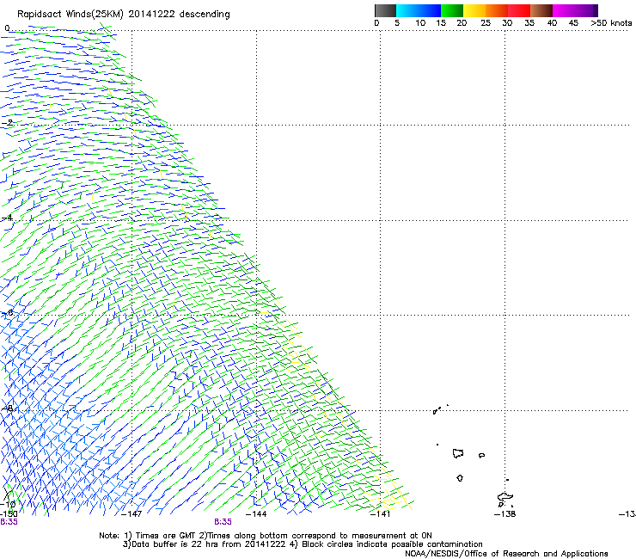Click the '-4' latitude axis label
The width and height of the screenshot is (636, 559).
(7, 218)
